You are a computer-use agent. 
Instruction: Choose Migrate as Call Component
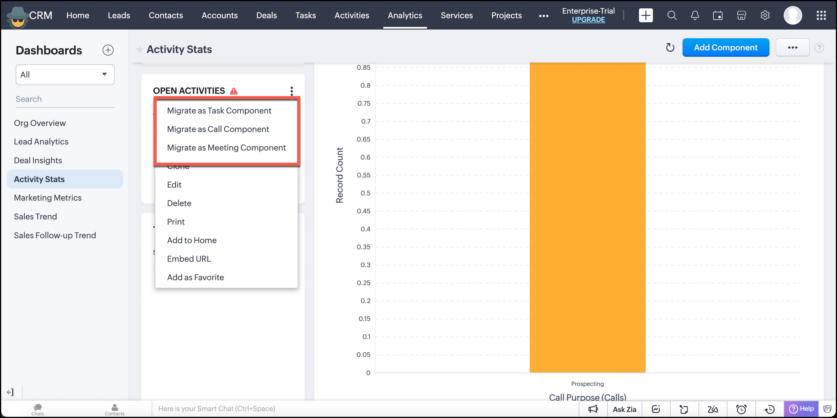[218, 129]
